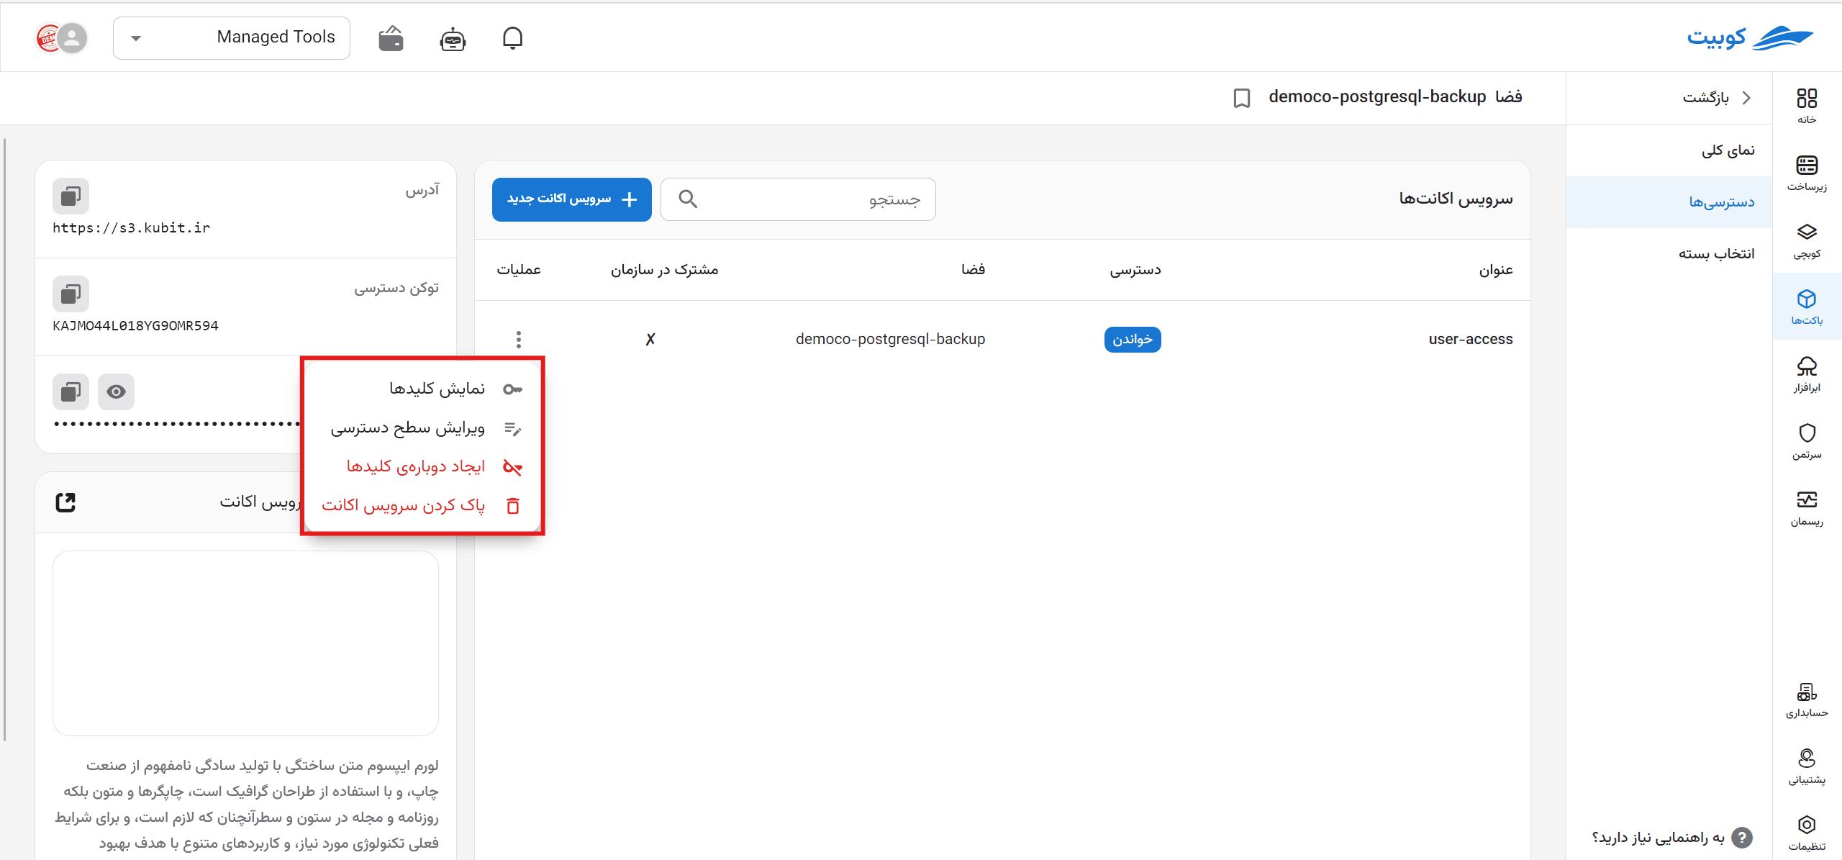Open the نمای کلی tab
The height and width of the screenshot is (860, 1842).
pyautogui.click(x=1669, y=150)
